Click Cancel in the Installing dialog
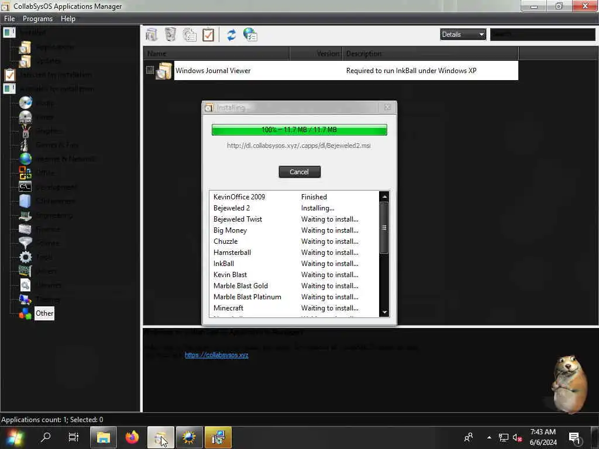 299,172
